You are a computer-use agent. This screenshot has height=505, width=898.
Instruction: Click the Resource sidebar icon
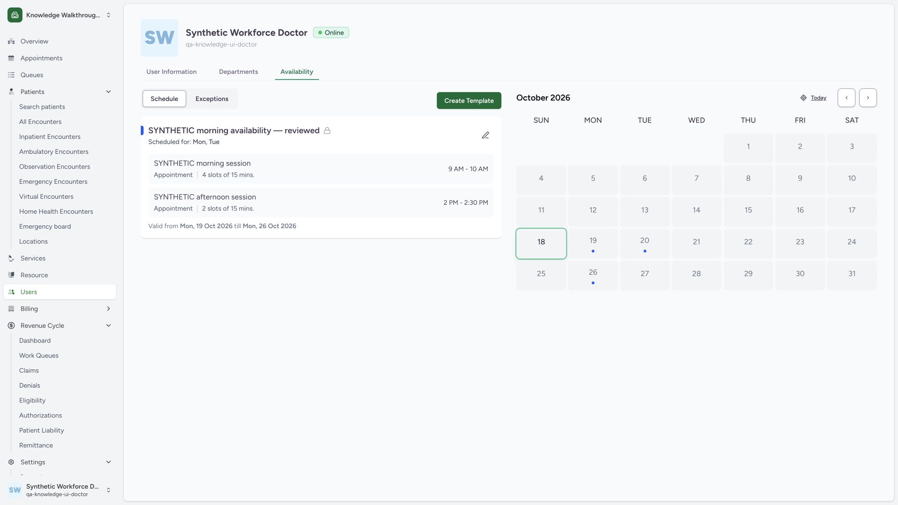click(x=11, y=275)
